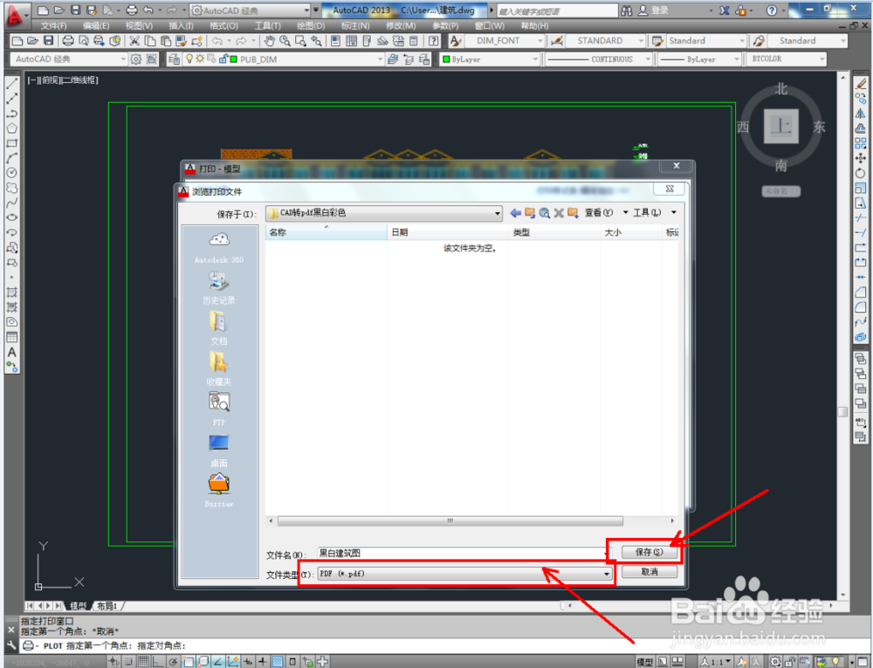Toggle ortho mode in status bar

[x=158, y=661]
